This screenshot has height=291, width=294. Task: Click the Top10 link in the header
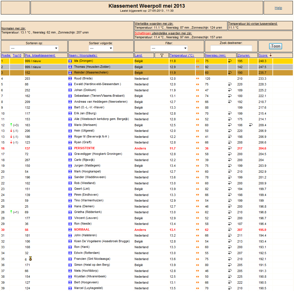[x=17, y=55]
